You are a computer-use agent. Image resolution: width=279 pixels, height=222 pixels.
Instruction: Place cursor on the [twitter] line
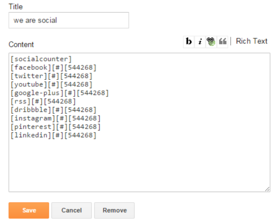51,76
